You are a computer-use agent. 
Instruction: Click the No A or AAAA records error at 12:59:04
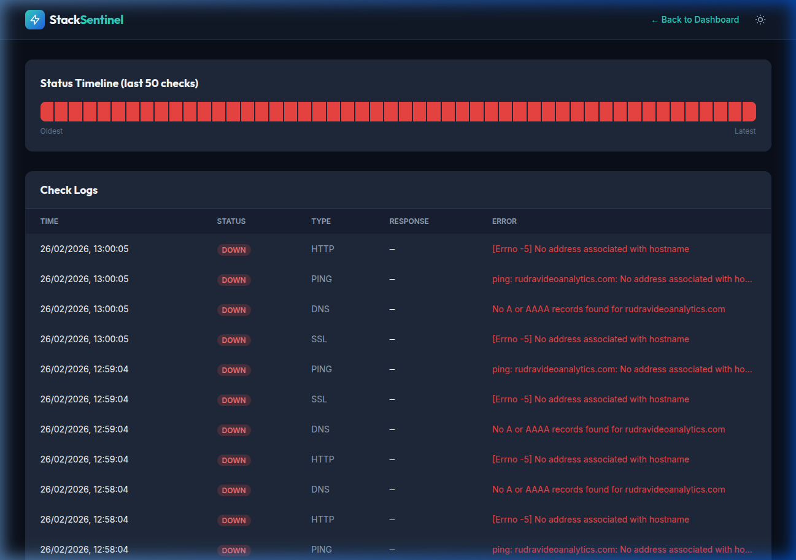(609, 429)
